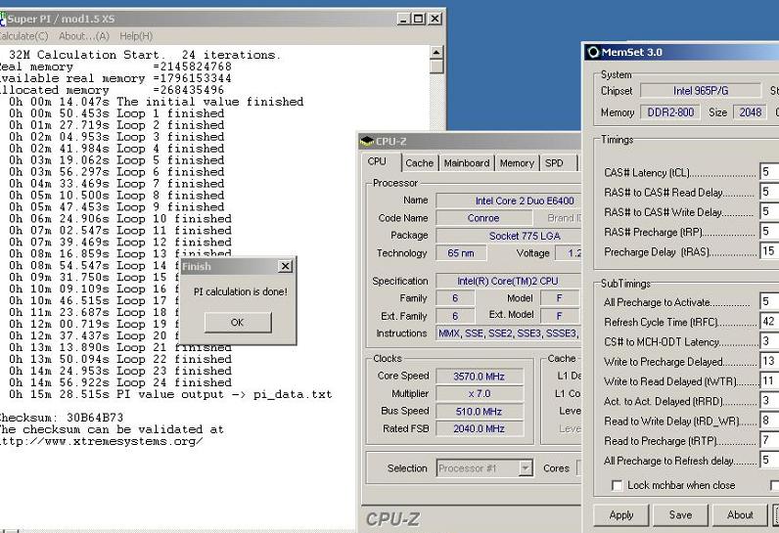Screen dimensions: 779x533
Task: Click the Instructions MMX, SSE field
Action: point(508,333)
